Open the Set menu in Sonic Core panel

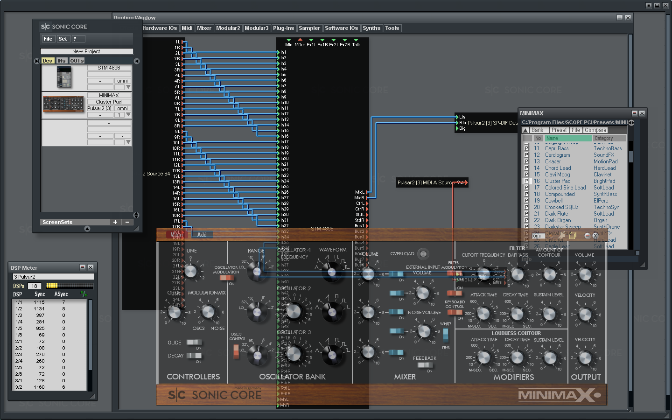coord(63,39)
